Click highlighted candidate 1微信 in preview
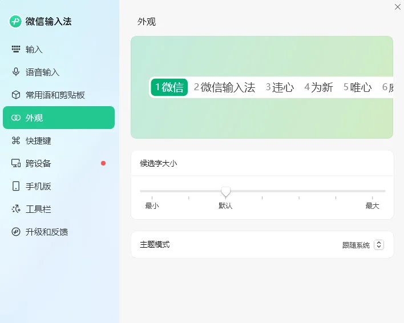Screen dimensions: 404x323 169,87
